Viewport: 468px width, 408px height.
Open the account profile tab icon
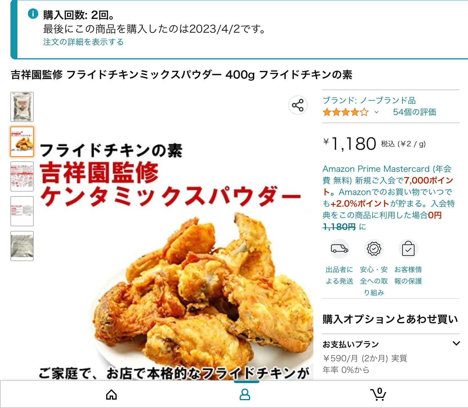pos(245,395)
